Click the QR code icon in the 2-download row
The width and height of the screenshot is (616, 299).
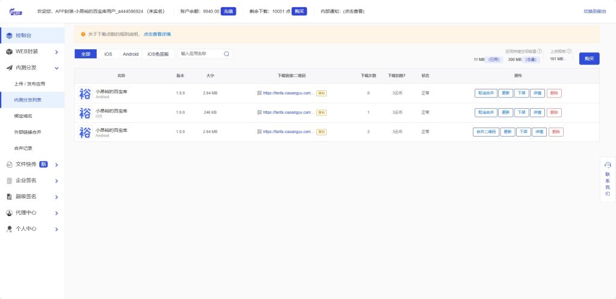(259, 132)
